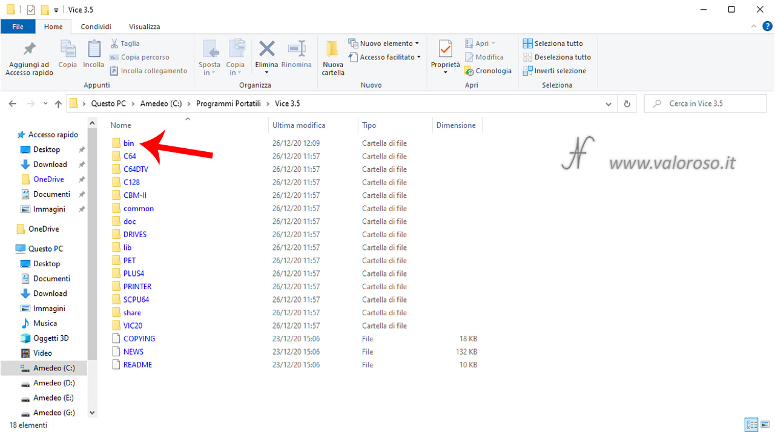Click the Proprietà checkmark icon
Image resolution: width=775 pixels, height=432 pixels.
pos(445,49)
